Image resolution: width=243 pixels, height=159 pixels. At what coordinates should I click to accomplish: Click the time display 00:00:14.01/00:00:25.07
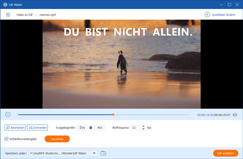point(214,115)
